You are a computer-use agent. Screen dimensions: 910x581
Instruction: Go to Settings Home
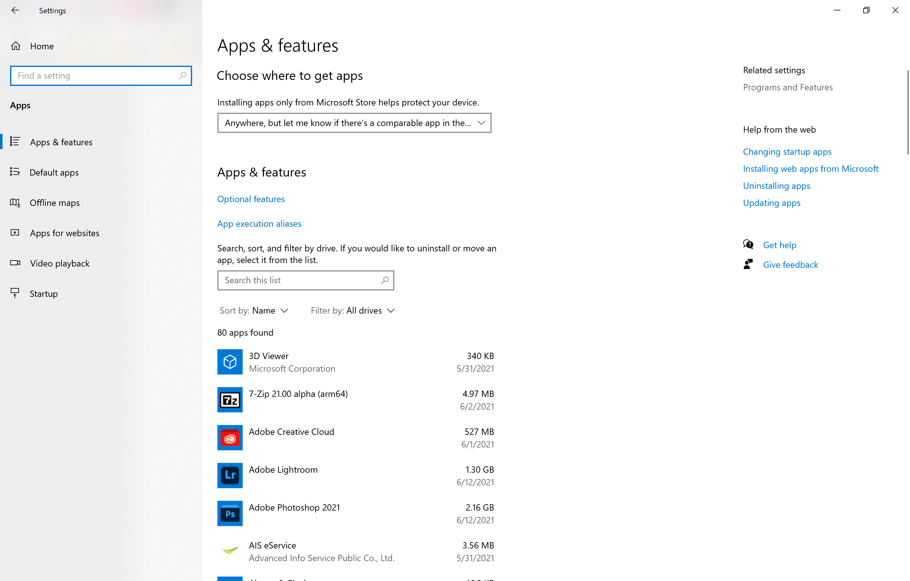pos(101,46)
